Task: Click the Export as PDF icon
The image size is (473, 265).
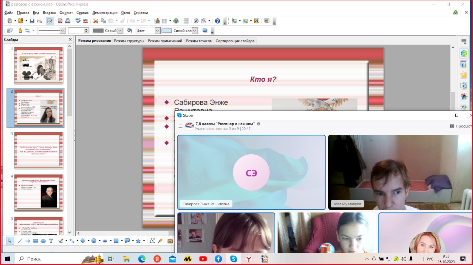Action: click(x=60, y=21)
